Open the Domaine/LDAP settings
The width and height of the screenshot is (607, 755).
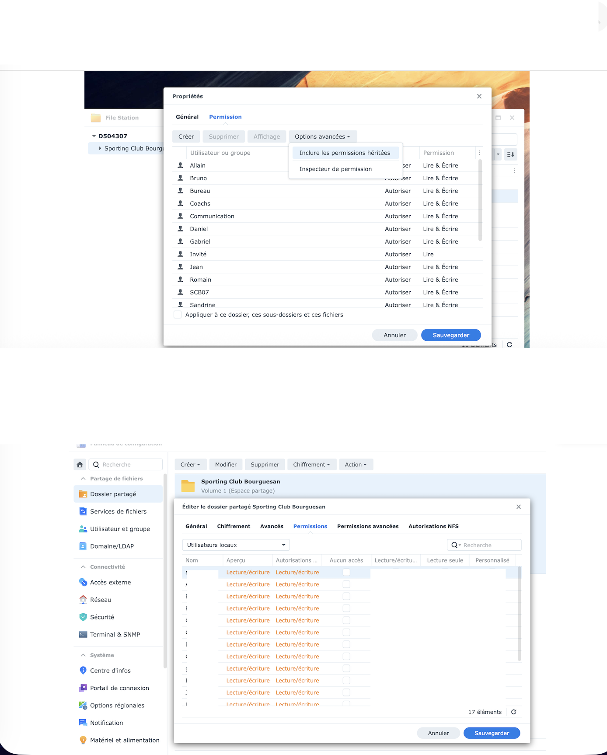pos(118,546)
